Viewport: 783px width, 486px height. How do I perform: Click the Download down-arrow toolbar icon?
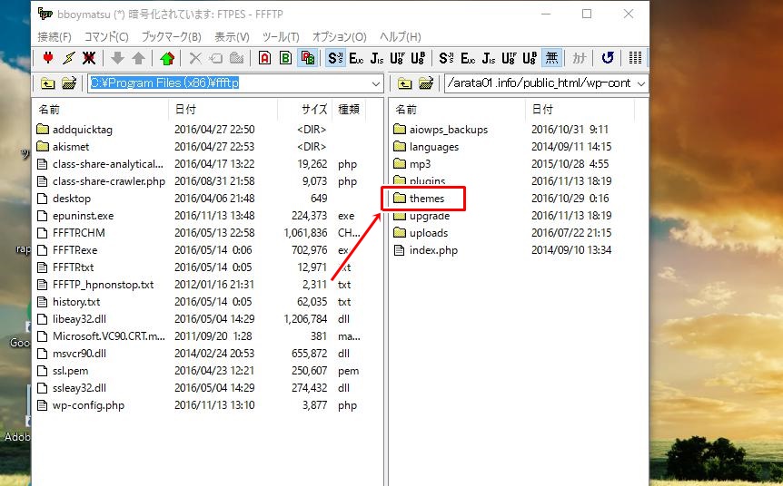[117, 58]
